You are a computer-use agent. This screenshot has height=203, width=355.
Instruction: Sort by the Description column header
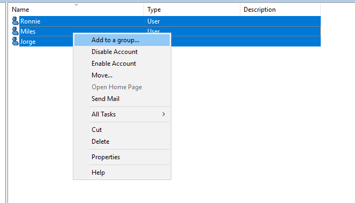280,10
